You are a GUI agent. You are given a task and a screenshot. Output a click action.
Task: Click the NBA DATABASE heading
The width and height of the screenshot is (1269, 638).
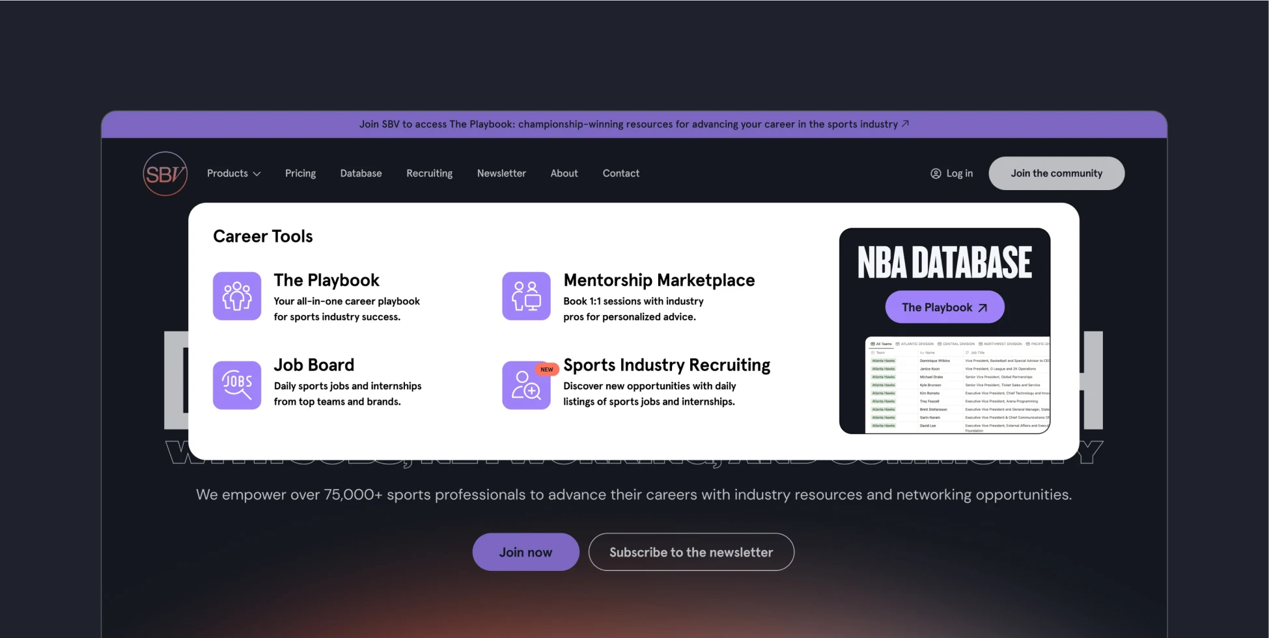coord(944,263)
